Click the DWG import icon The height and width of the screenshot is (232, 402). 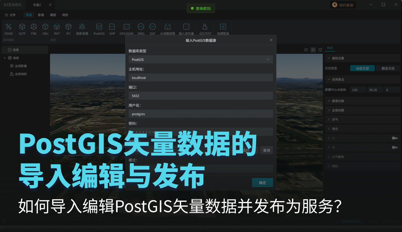[x=141, y=27]
